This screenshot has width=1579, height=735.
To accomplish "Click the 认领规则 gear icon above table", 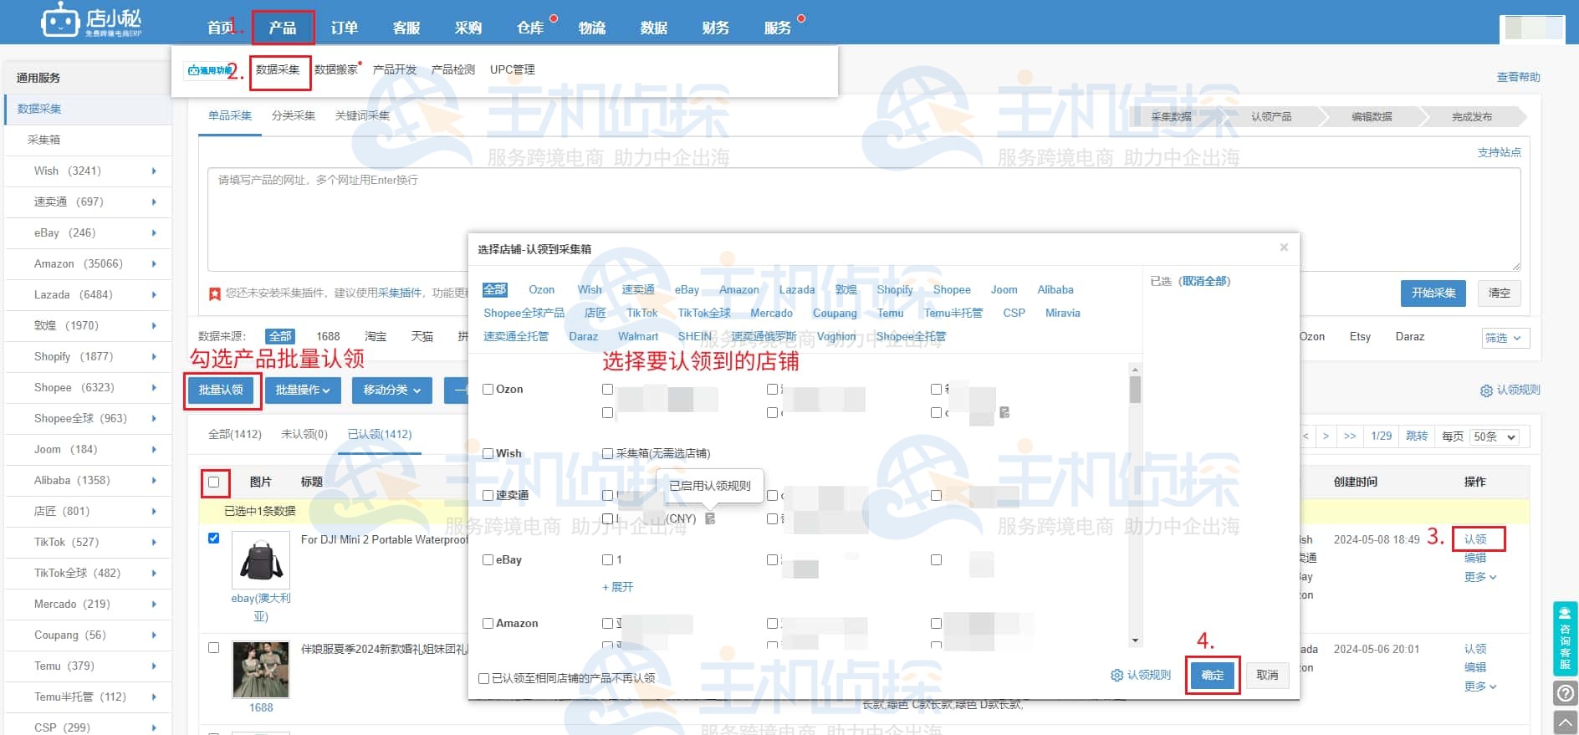I will click(x=1486, y=390).
